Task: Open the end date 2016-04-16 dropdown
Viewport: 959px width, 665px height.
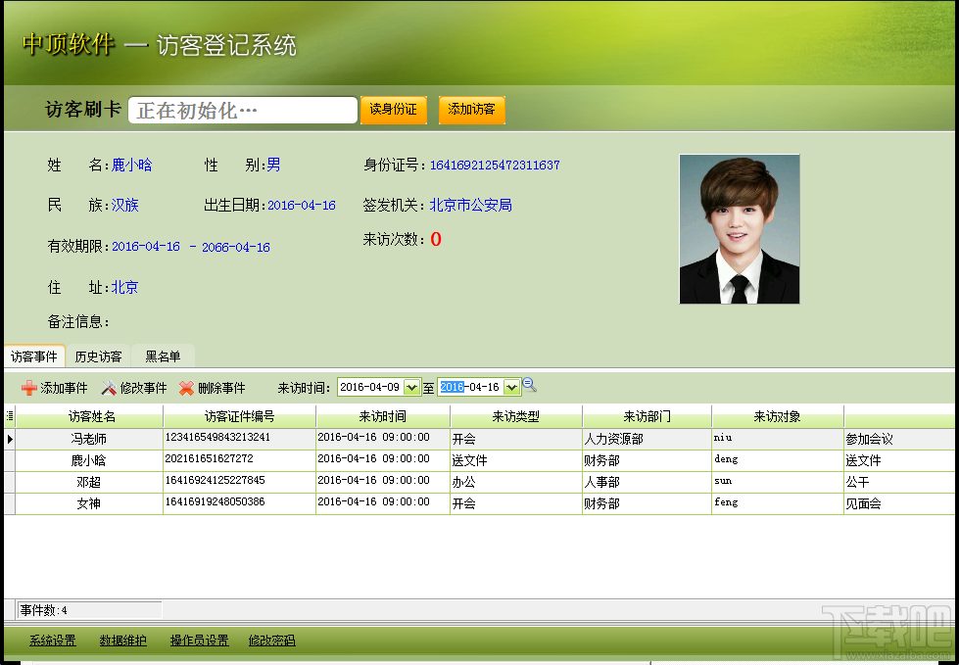Action: [x=512, y=387]
